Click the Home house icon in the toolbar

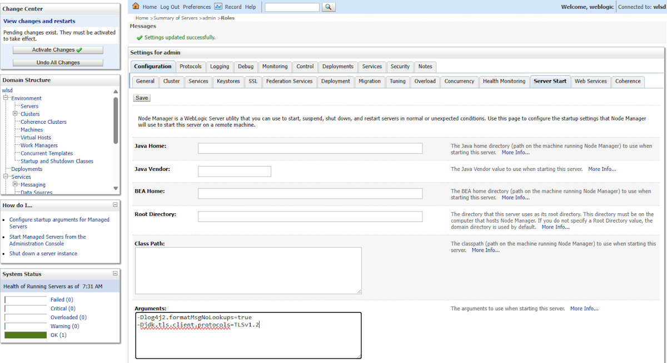point(135,6)
